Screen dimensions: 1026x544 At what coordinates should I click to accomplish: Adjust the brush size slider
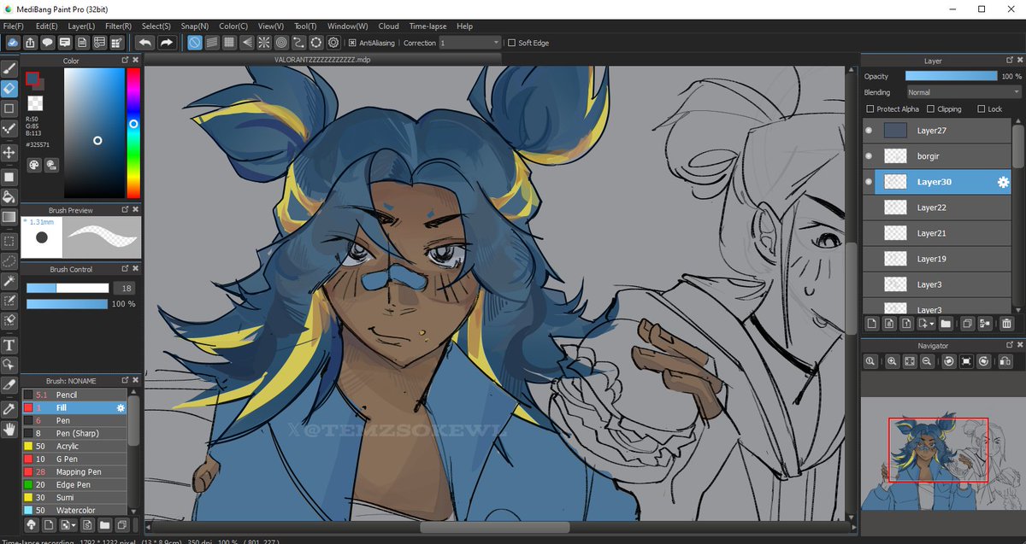68,289
